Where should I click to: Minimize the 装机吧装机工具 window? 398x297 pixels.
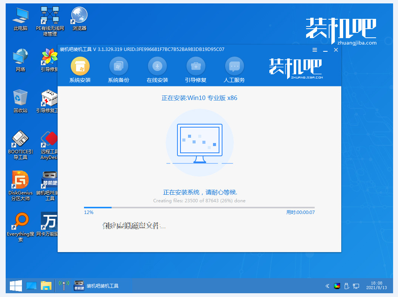click(x=325, y=50)
